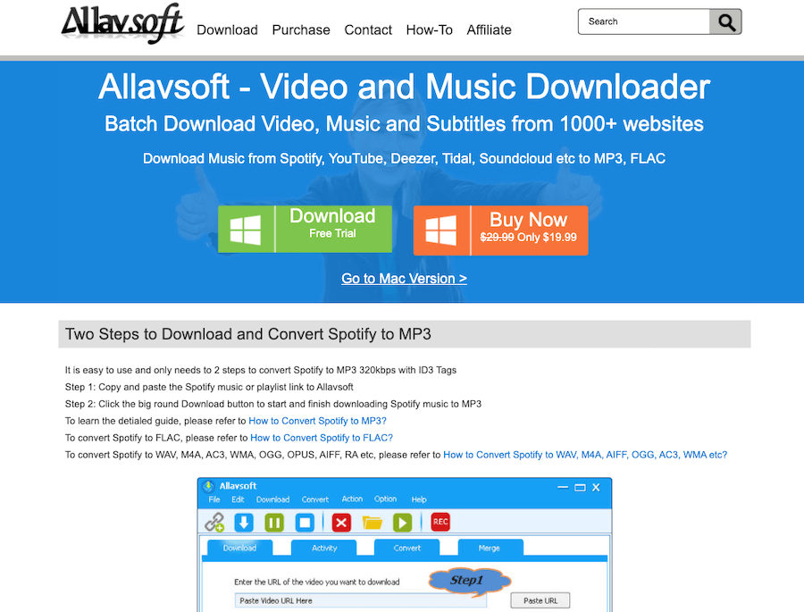Click the search magnifier icon
Image resolution: width=804 pixels, height=612 pixels.
click(725, 22)
